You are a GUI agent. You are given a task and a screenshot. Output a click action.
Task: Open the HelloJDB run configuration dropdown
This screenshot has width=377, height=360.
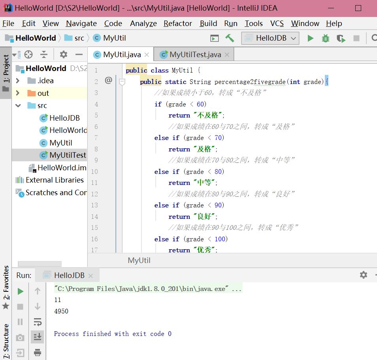(x=270, y=38)
